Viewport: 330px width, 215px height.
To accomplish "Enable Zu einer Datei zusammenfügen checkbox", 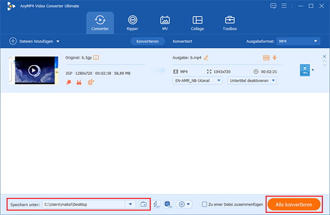I will [x=204, y=204].
